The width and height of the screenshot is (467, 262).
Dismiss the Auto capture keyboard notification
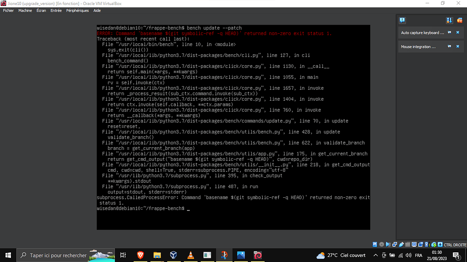tap(458, 32)
